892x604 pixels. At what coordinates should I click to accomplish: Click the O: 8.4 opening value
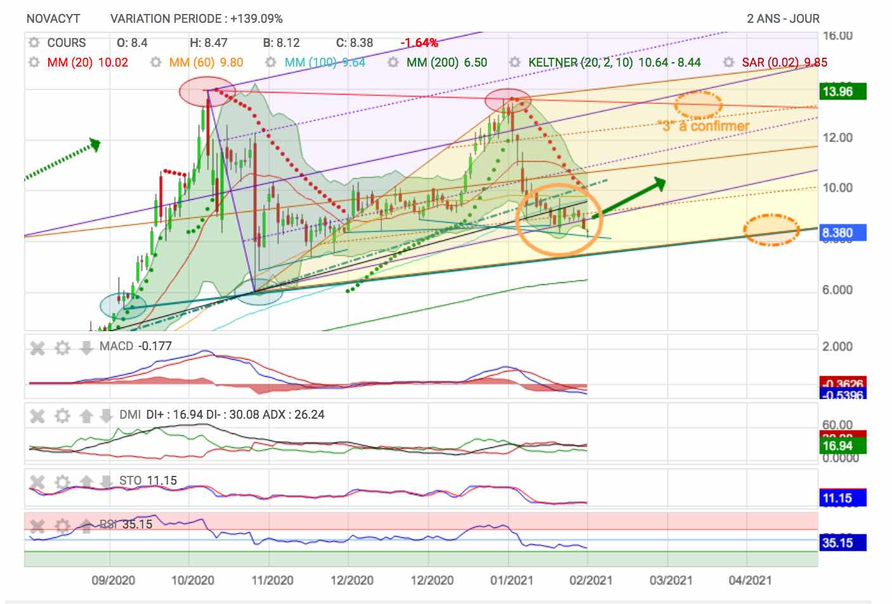click(x=132, y=43)
